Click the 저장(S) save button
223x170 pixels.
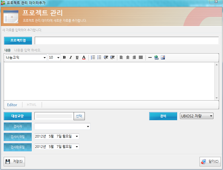(14, 161)
